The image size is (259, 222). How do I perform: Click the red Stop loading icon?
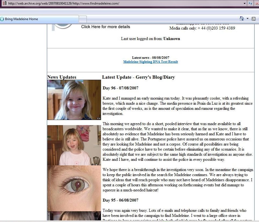(257, 3)
